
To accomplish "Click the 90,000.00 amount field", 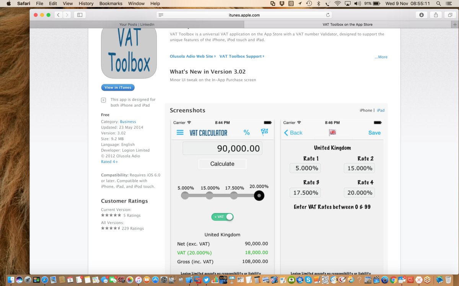I will point(222,148).
